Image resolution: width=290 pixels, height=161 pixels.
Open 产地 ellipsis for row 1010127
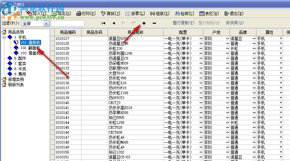pyautogui.click(x=228, y=39)
